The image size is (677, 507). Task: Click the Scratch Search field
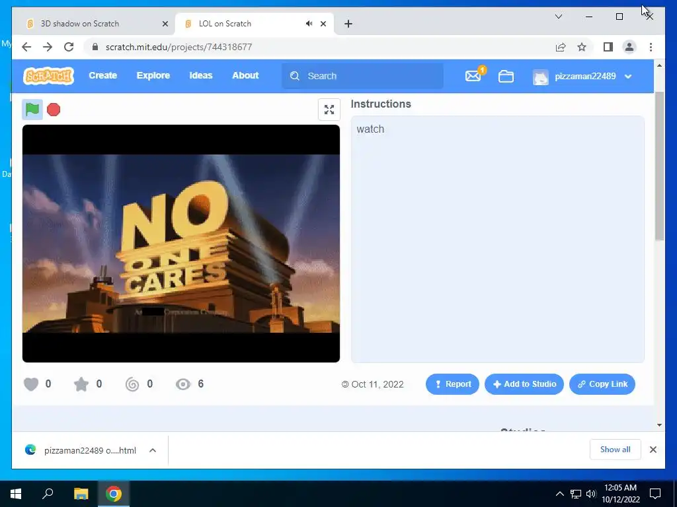(x=363, y=76)
